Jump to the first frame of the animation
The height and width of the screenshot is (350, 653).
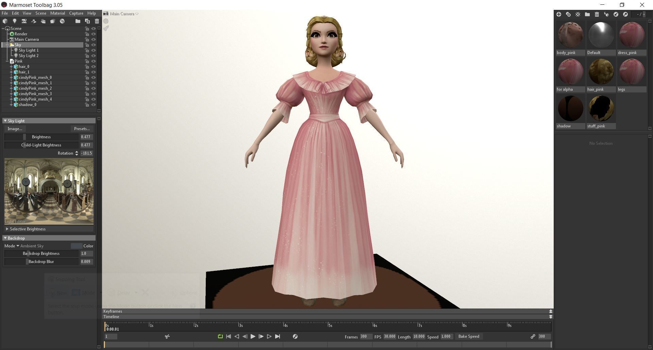(x=229, y=336)
